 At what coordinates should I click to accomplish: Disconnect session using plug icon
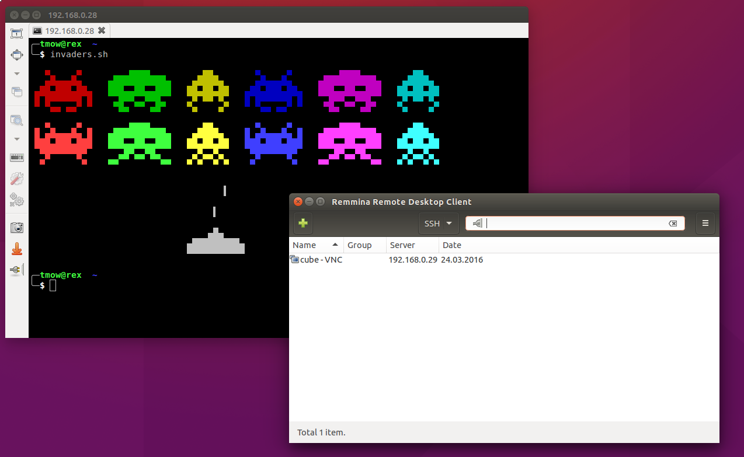pyautogui.click(x=17, y=270)
